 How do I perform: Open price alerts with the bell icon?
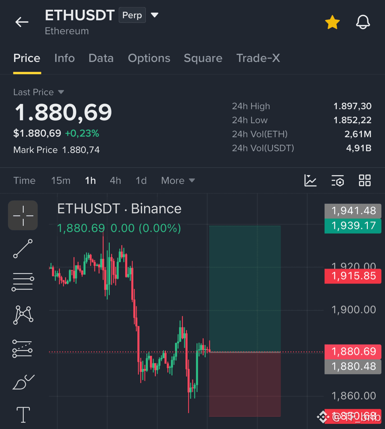point(363,22)
